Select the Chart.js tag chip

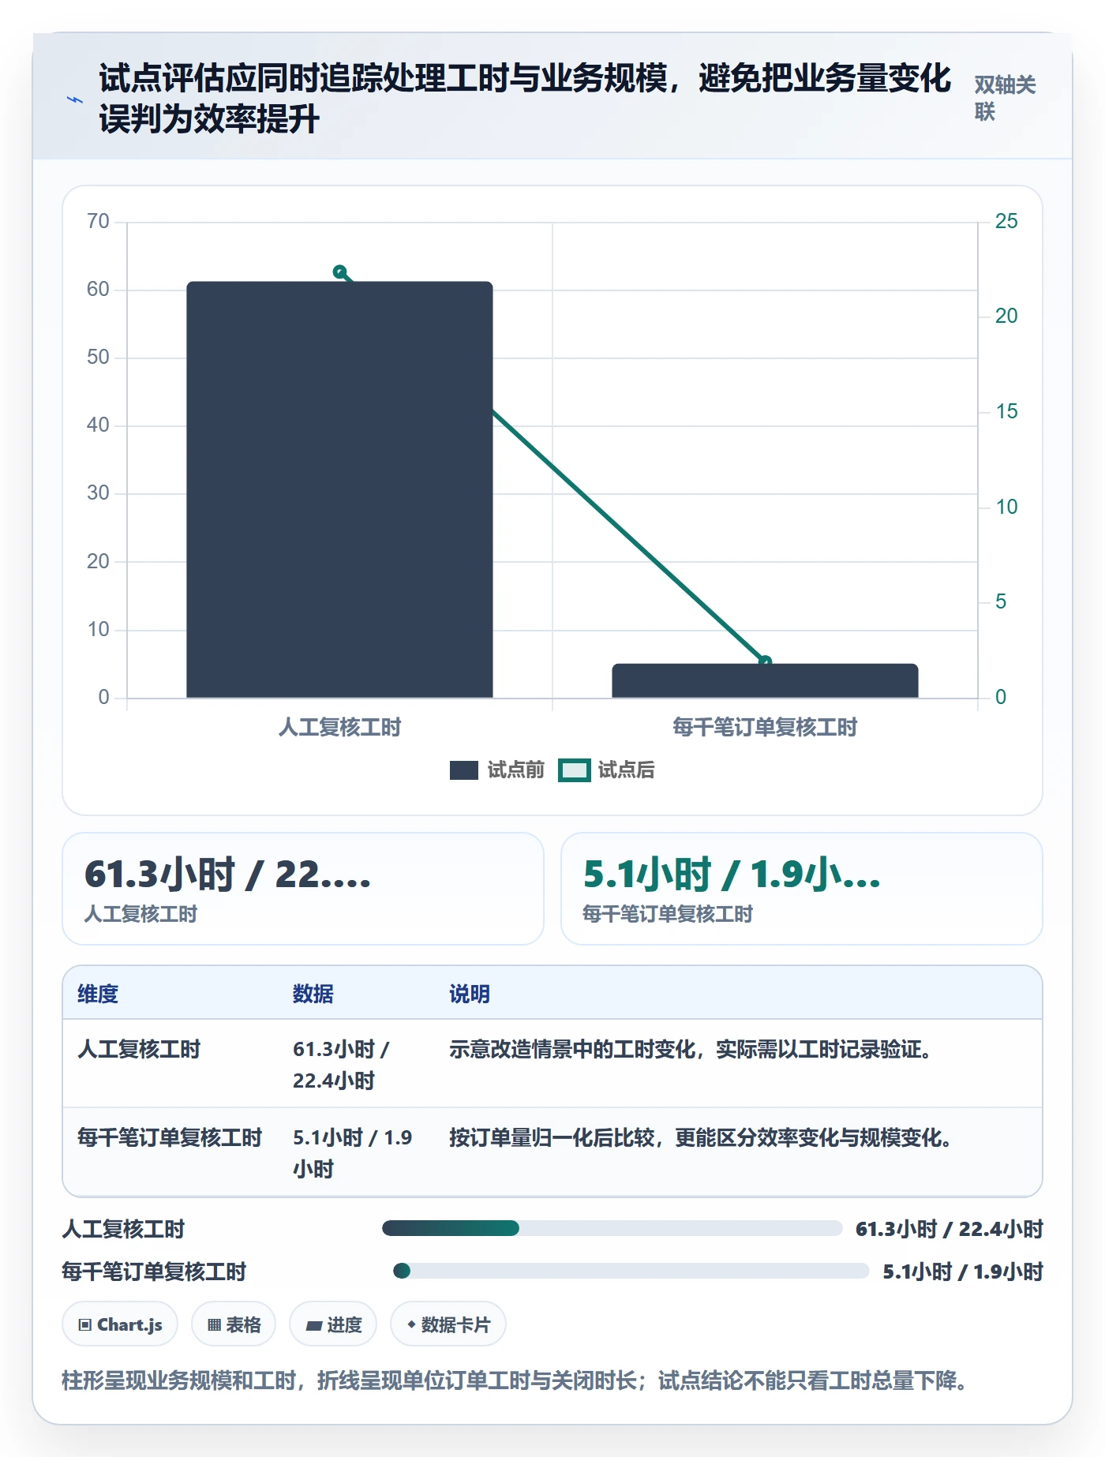pos(120,1324)
